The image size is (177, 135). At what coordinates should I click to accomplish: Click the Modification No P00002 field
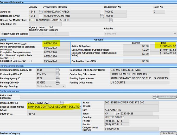(x=115, y=12)
